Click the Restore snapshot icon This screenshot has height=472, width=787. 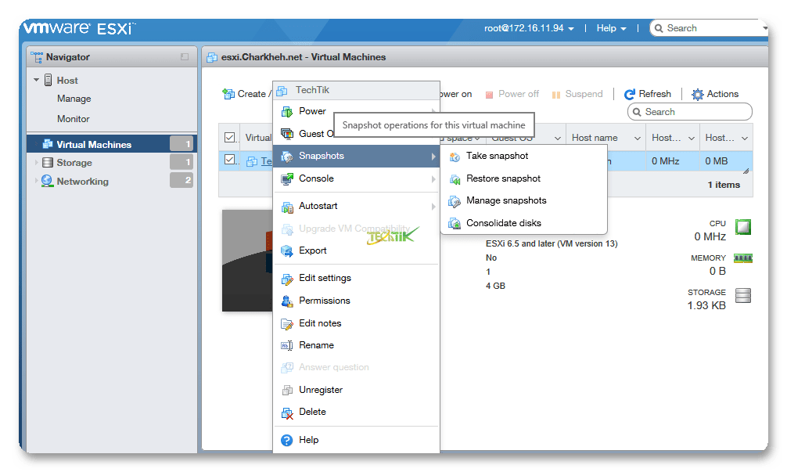455,179
